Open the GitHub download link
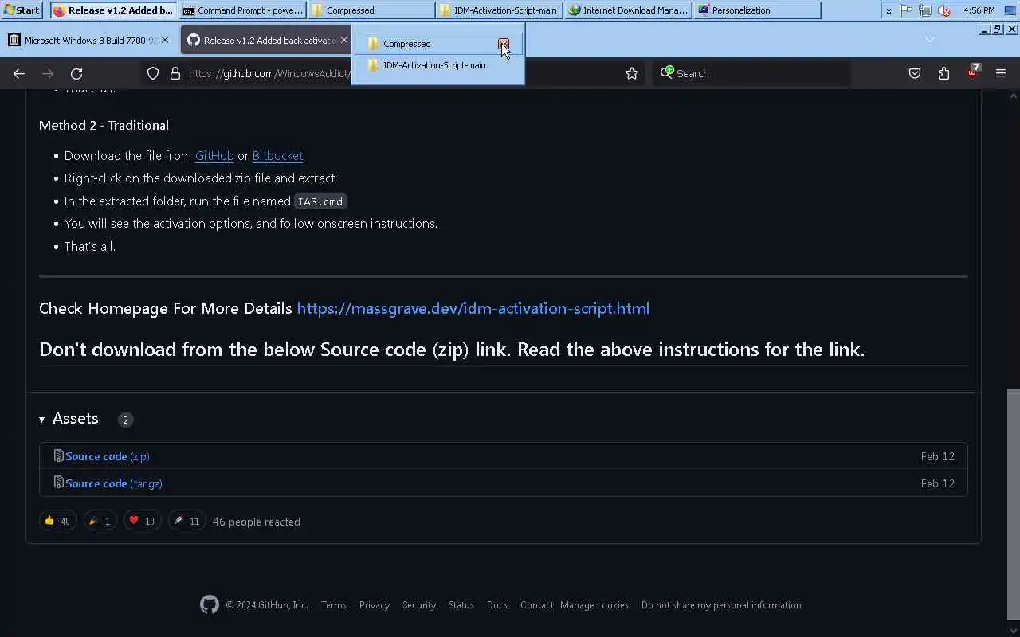 coord(214,155)
